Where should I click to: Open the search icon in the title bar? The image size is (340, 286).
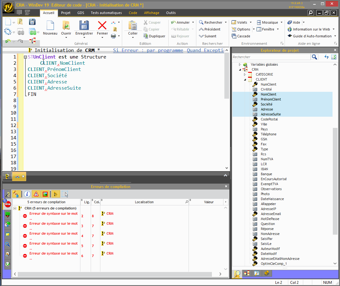pos(310,13)
